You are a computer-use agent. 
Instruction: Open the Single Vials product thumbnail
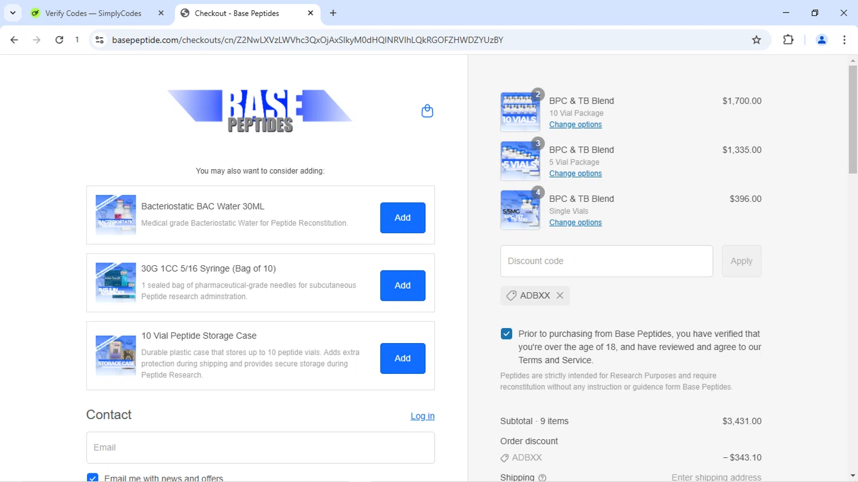pyautogui.click(x=520, y=210)
